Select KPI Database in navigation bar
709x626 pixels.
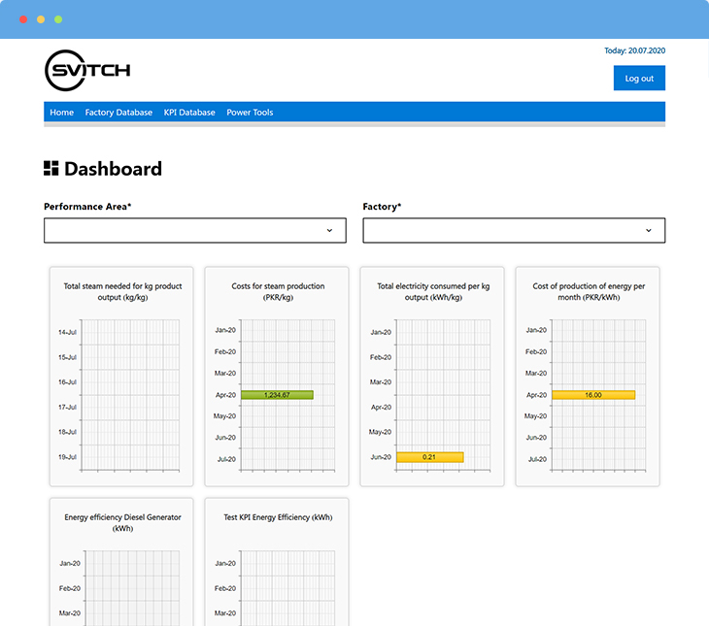[189, 113]
